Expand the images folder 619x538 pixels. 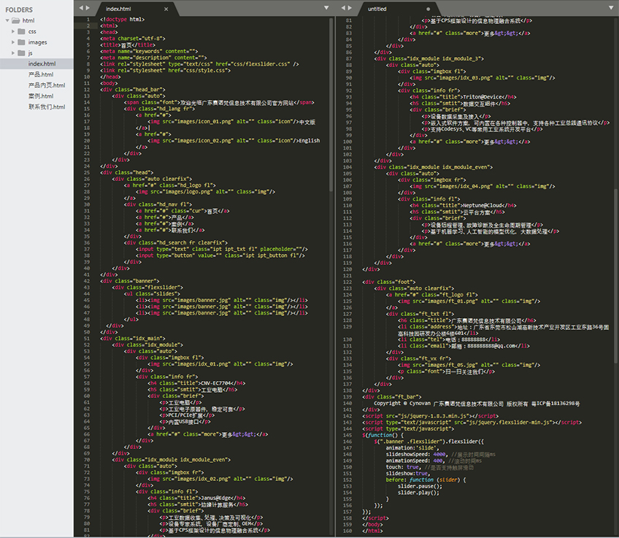tap(13, 42)
